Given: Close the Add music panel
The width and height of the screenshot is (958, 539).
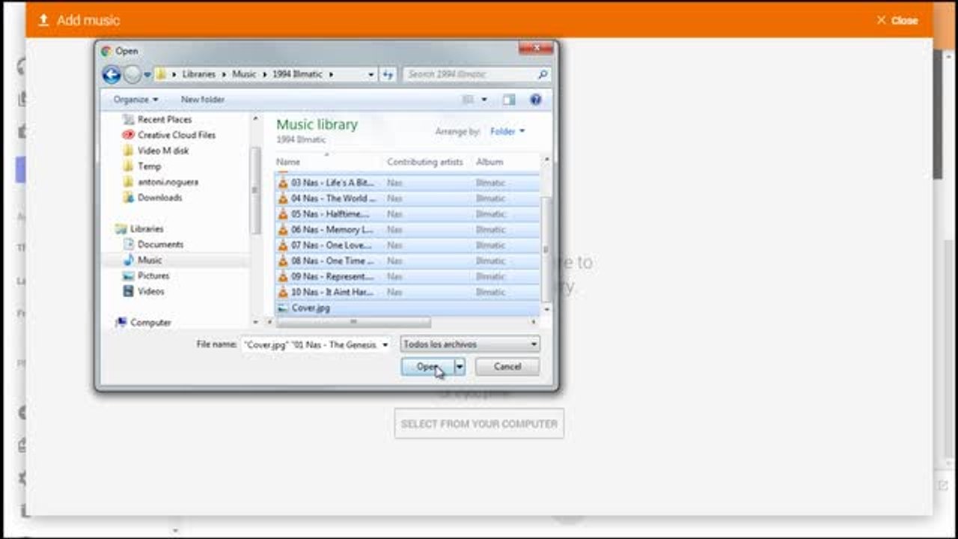Looking at the screenshot, I should click(897, 20).
